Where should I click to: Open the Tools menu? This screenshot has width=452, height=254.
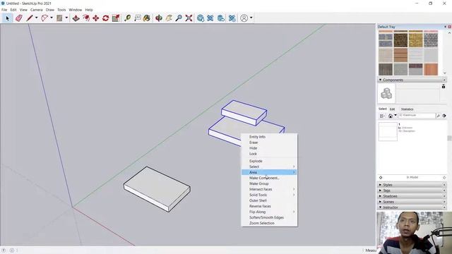click(x=61, y=10)
